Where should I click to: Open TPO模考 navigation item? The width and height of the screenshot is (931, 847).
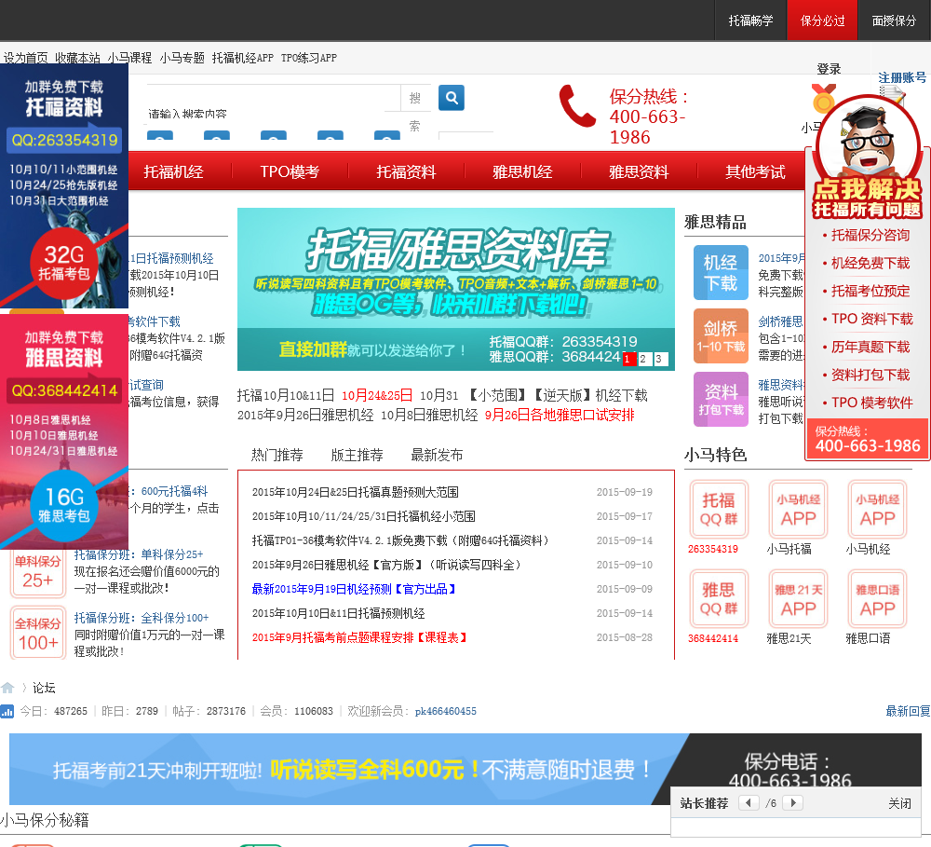click(290, 172)
